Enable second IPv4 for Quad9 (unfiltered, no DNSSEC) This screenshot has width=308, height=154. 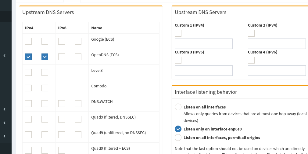coord(45,135)
